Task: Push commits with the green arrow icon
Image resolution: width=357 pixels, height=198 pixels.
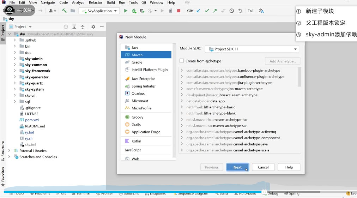Action: pyautogui.click(x=215, y=11)
